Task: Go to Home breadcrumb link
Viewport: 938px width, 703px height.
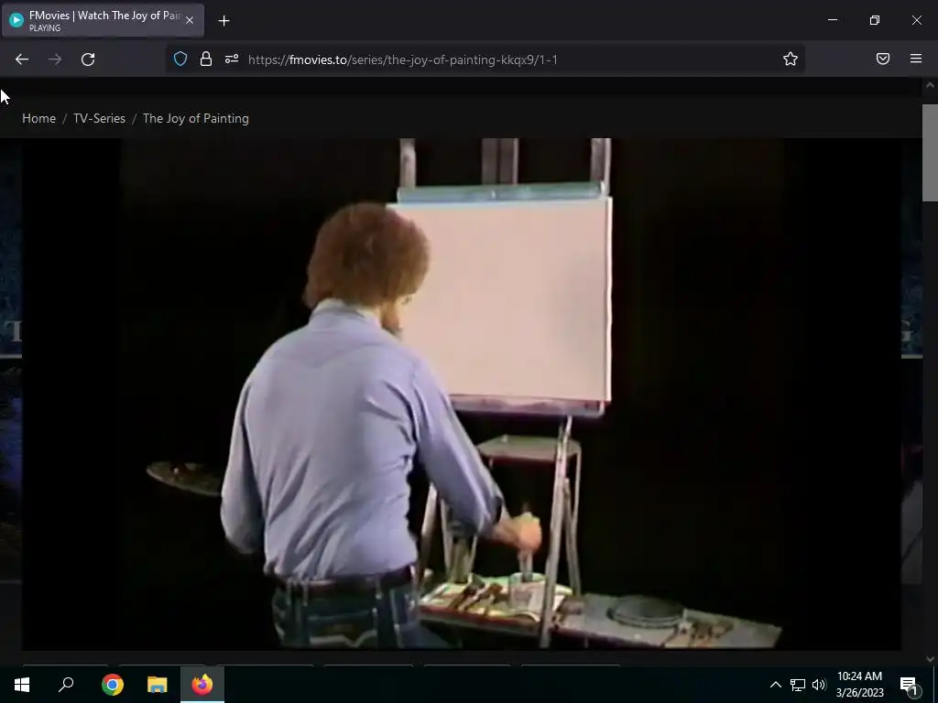Action: click(x=38, y=118)
